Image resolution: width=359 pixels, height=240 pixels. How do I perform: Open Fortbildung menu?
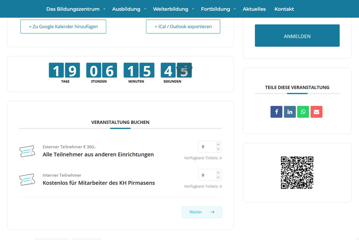tap(215, 9)
